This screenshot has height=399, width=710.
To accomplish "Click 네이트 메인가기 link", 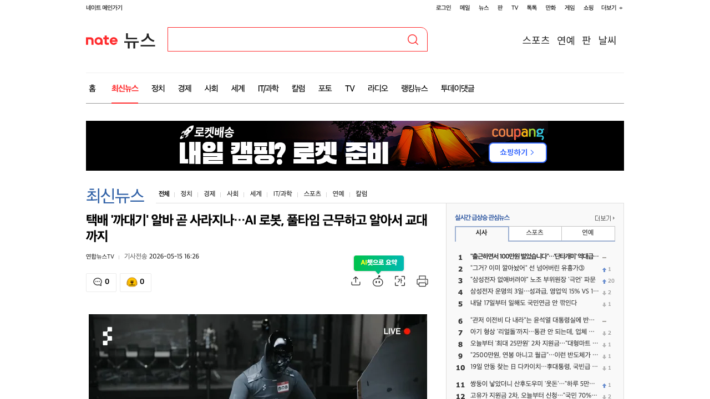I will pyautogui.click(x=104, y=8).
